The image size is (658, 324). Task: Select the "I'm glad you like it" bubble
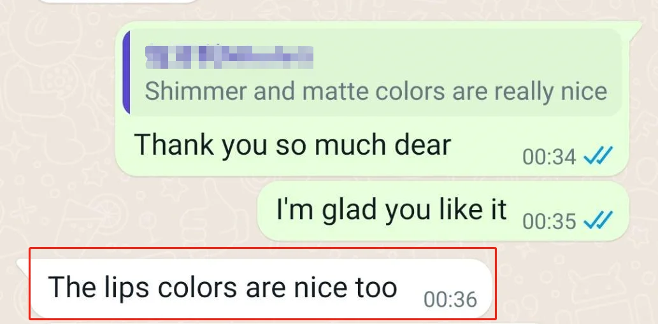pyautogui.click(x=443, y=211)
